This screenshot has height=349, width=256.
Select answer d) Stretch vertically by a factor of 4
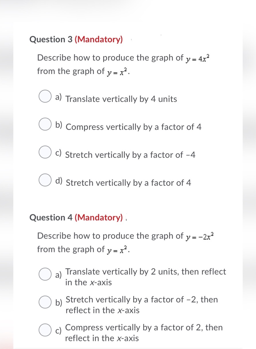pos(45,181)
